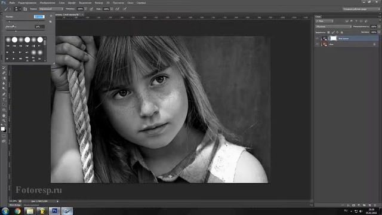382x215 pixels.
Task: Open the brush blending mode dropdown
Action: click(x=51, y=9)
